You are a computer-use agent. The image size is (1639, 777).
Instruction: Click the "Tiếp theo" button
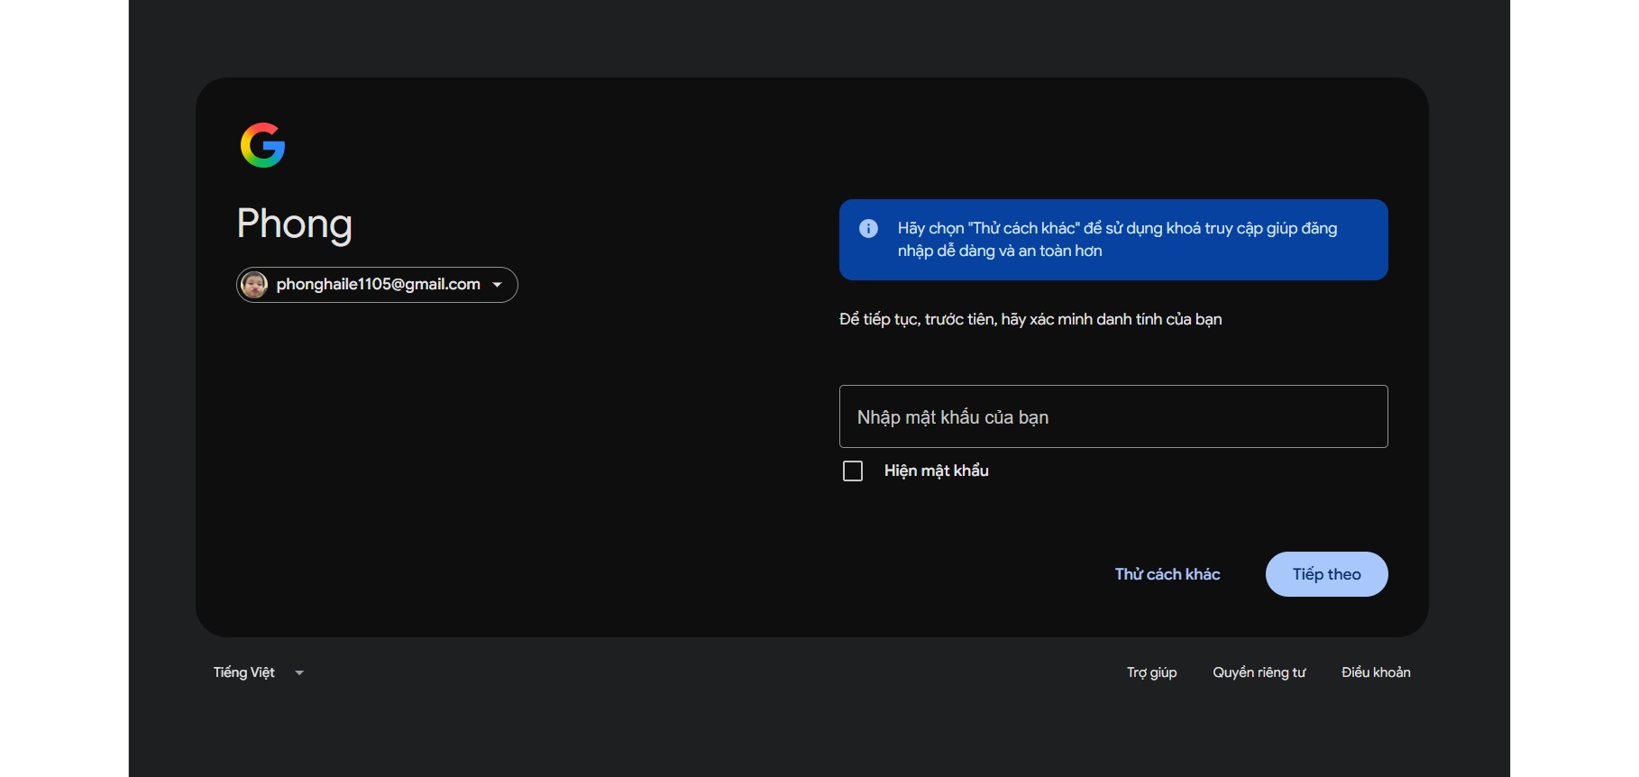pyautogui.click(x=1326, y=574)
